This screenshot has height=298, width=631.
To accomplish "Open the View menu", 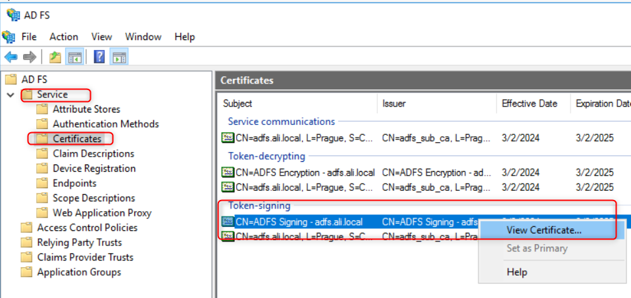I will (x=101, y=37).
